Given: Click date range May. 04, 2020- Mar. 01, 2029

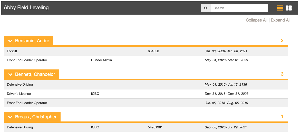Looking at the screenshot, I should (226, 60).
